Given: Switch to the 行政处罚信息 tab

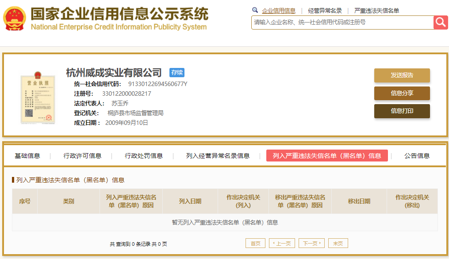Looking at the screenshot, I should tap(144, 156).
